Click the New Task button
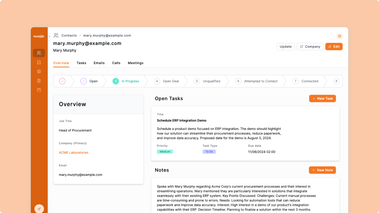Image resolution: width=379 pixels, height=213 pixels. (x=322, y=98)
